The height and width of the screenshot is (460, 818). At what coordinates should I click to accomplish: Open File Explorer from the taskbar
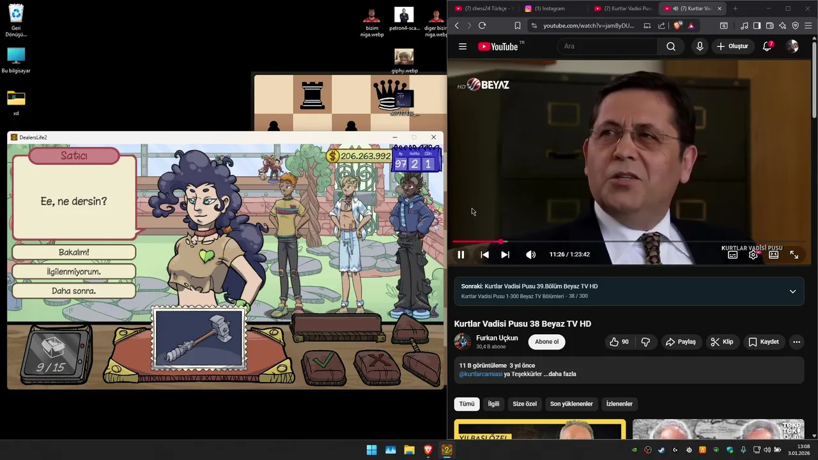[409, 450]
